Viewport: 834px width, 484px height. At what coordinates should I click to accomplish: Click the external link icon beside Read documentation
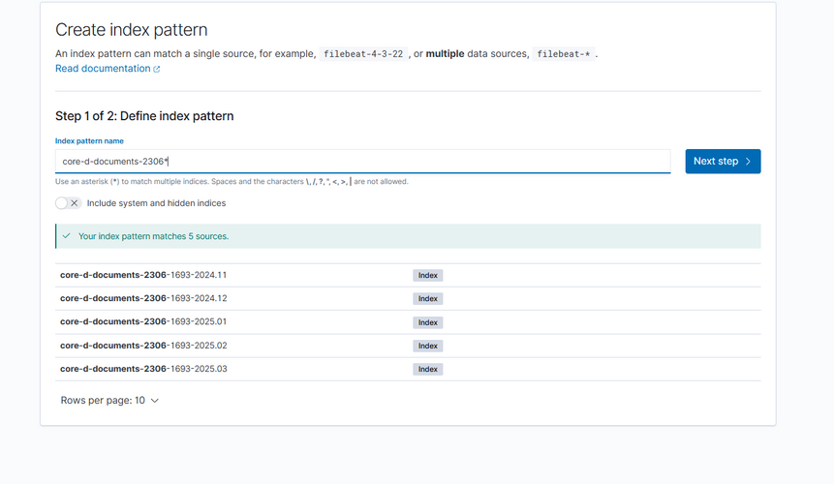(x=157, y=69)
